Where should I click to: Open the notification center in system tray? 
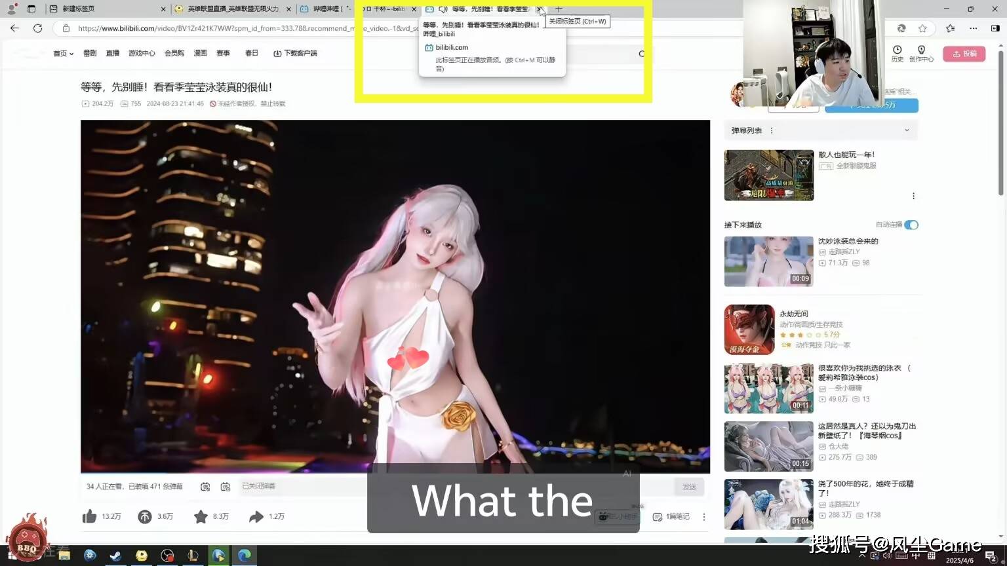pyautogui.click(x=991, y=556)
